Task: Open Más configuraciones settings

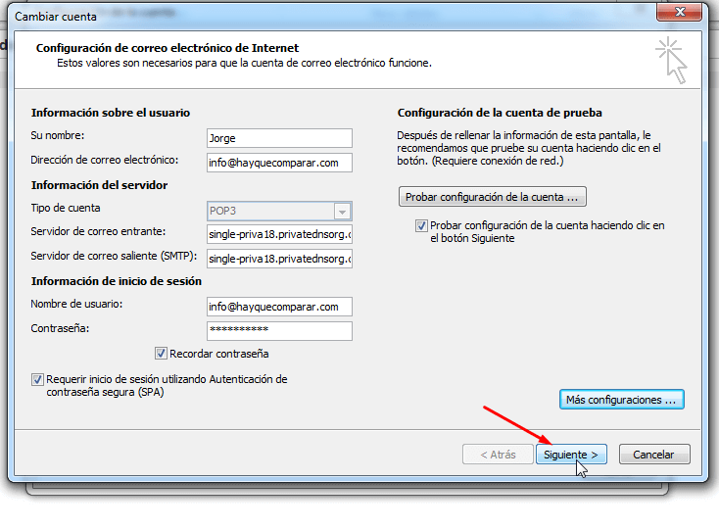Action: [621, 400]
